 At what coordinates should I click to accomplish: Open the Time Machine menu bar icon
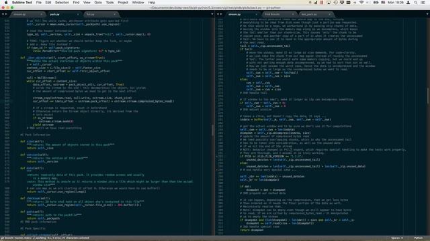(x=336, y=3)
